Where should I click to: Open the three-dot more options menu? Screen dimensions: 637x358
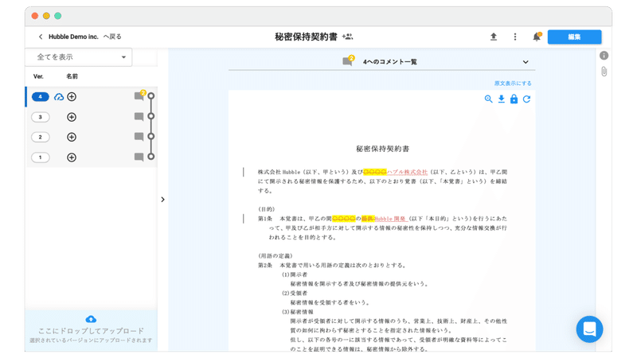pos(515,37)
